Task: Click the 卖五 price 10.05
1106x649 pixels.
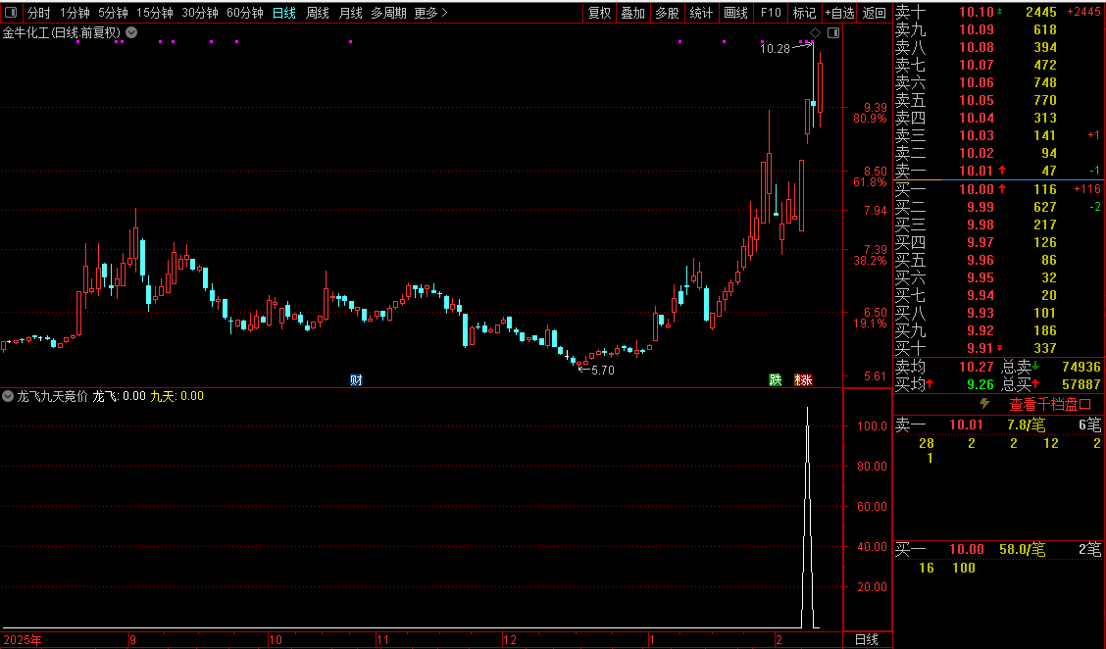Action: pos(977,100)
